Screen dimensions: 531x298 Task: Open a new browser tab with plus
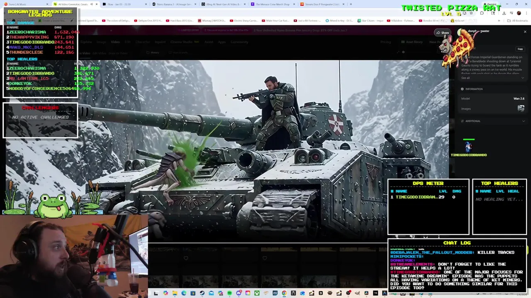pos(351,4)
